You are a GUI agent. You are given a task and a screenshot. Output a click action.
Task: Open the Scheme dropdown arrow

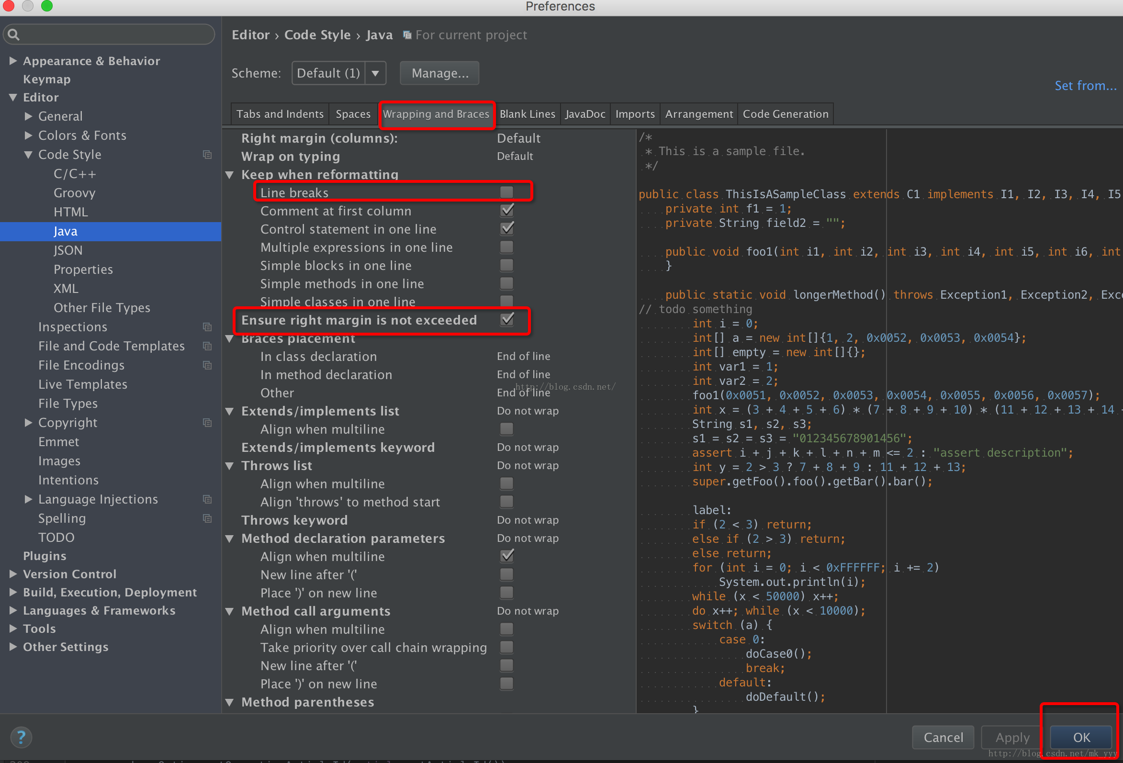click(375, 73)
